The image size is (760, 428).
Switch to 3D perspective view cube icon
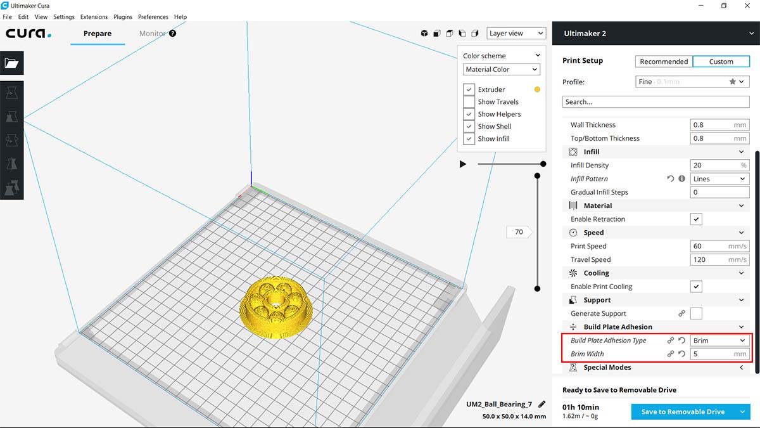click(424, 34)
